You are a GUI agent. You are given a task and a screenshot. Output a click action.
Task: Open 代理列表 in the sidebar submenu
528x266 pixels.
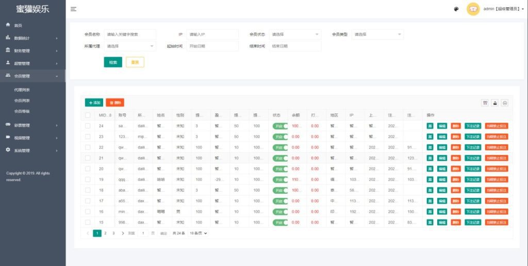22,89
